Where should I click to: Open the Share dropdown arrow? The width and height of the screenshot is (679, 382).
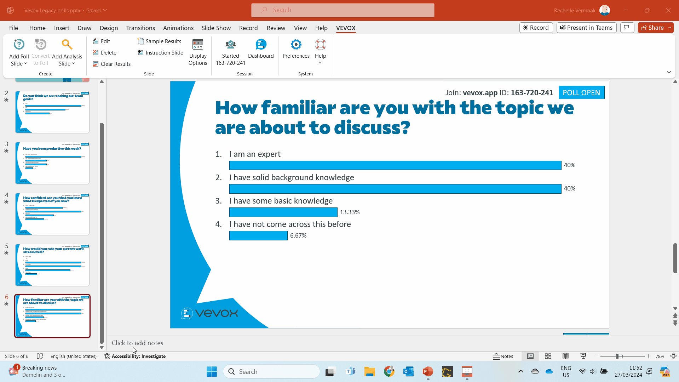[x=670, y=27]
